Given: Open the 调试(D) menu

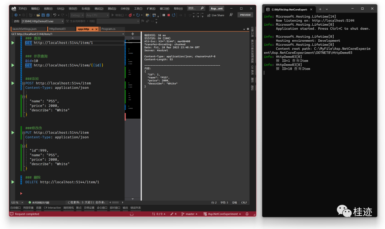Looking at the screenshot, I should pyautogui.click(x=99, y=9).
